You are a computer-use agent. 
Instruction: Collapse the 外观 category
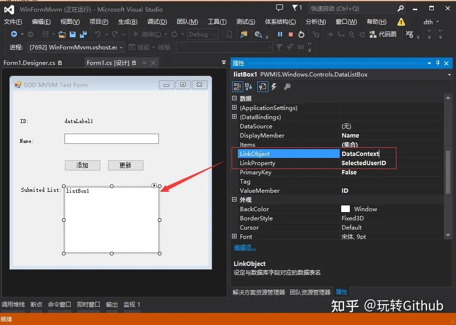(x=235, y=200)
